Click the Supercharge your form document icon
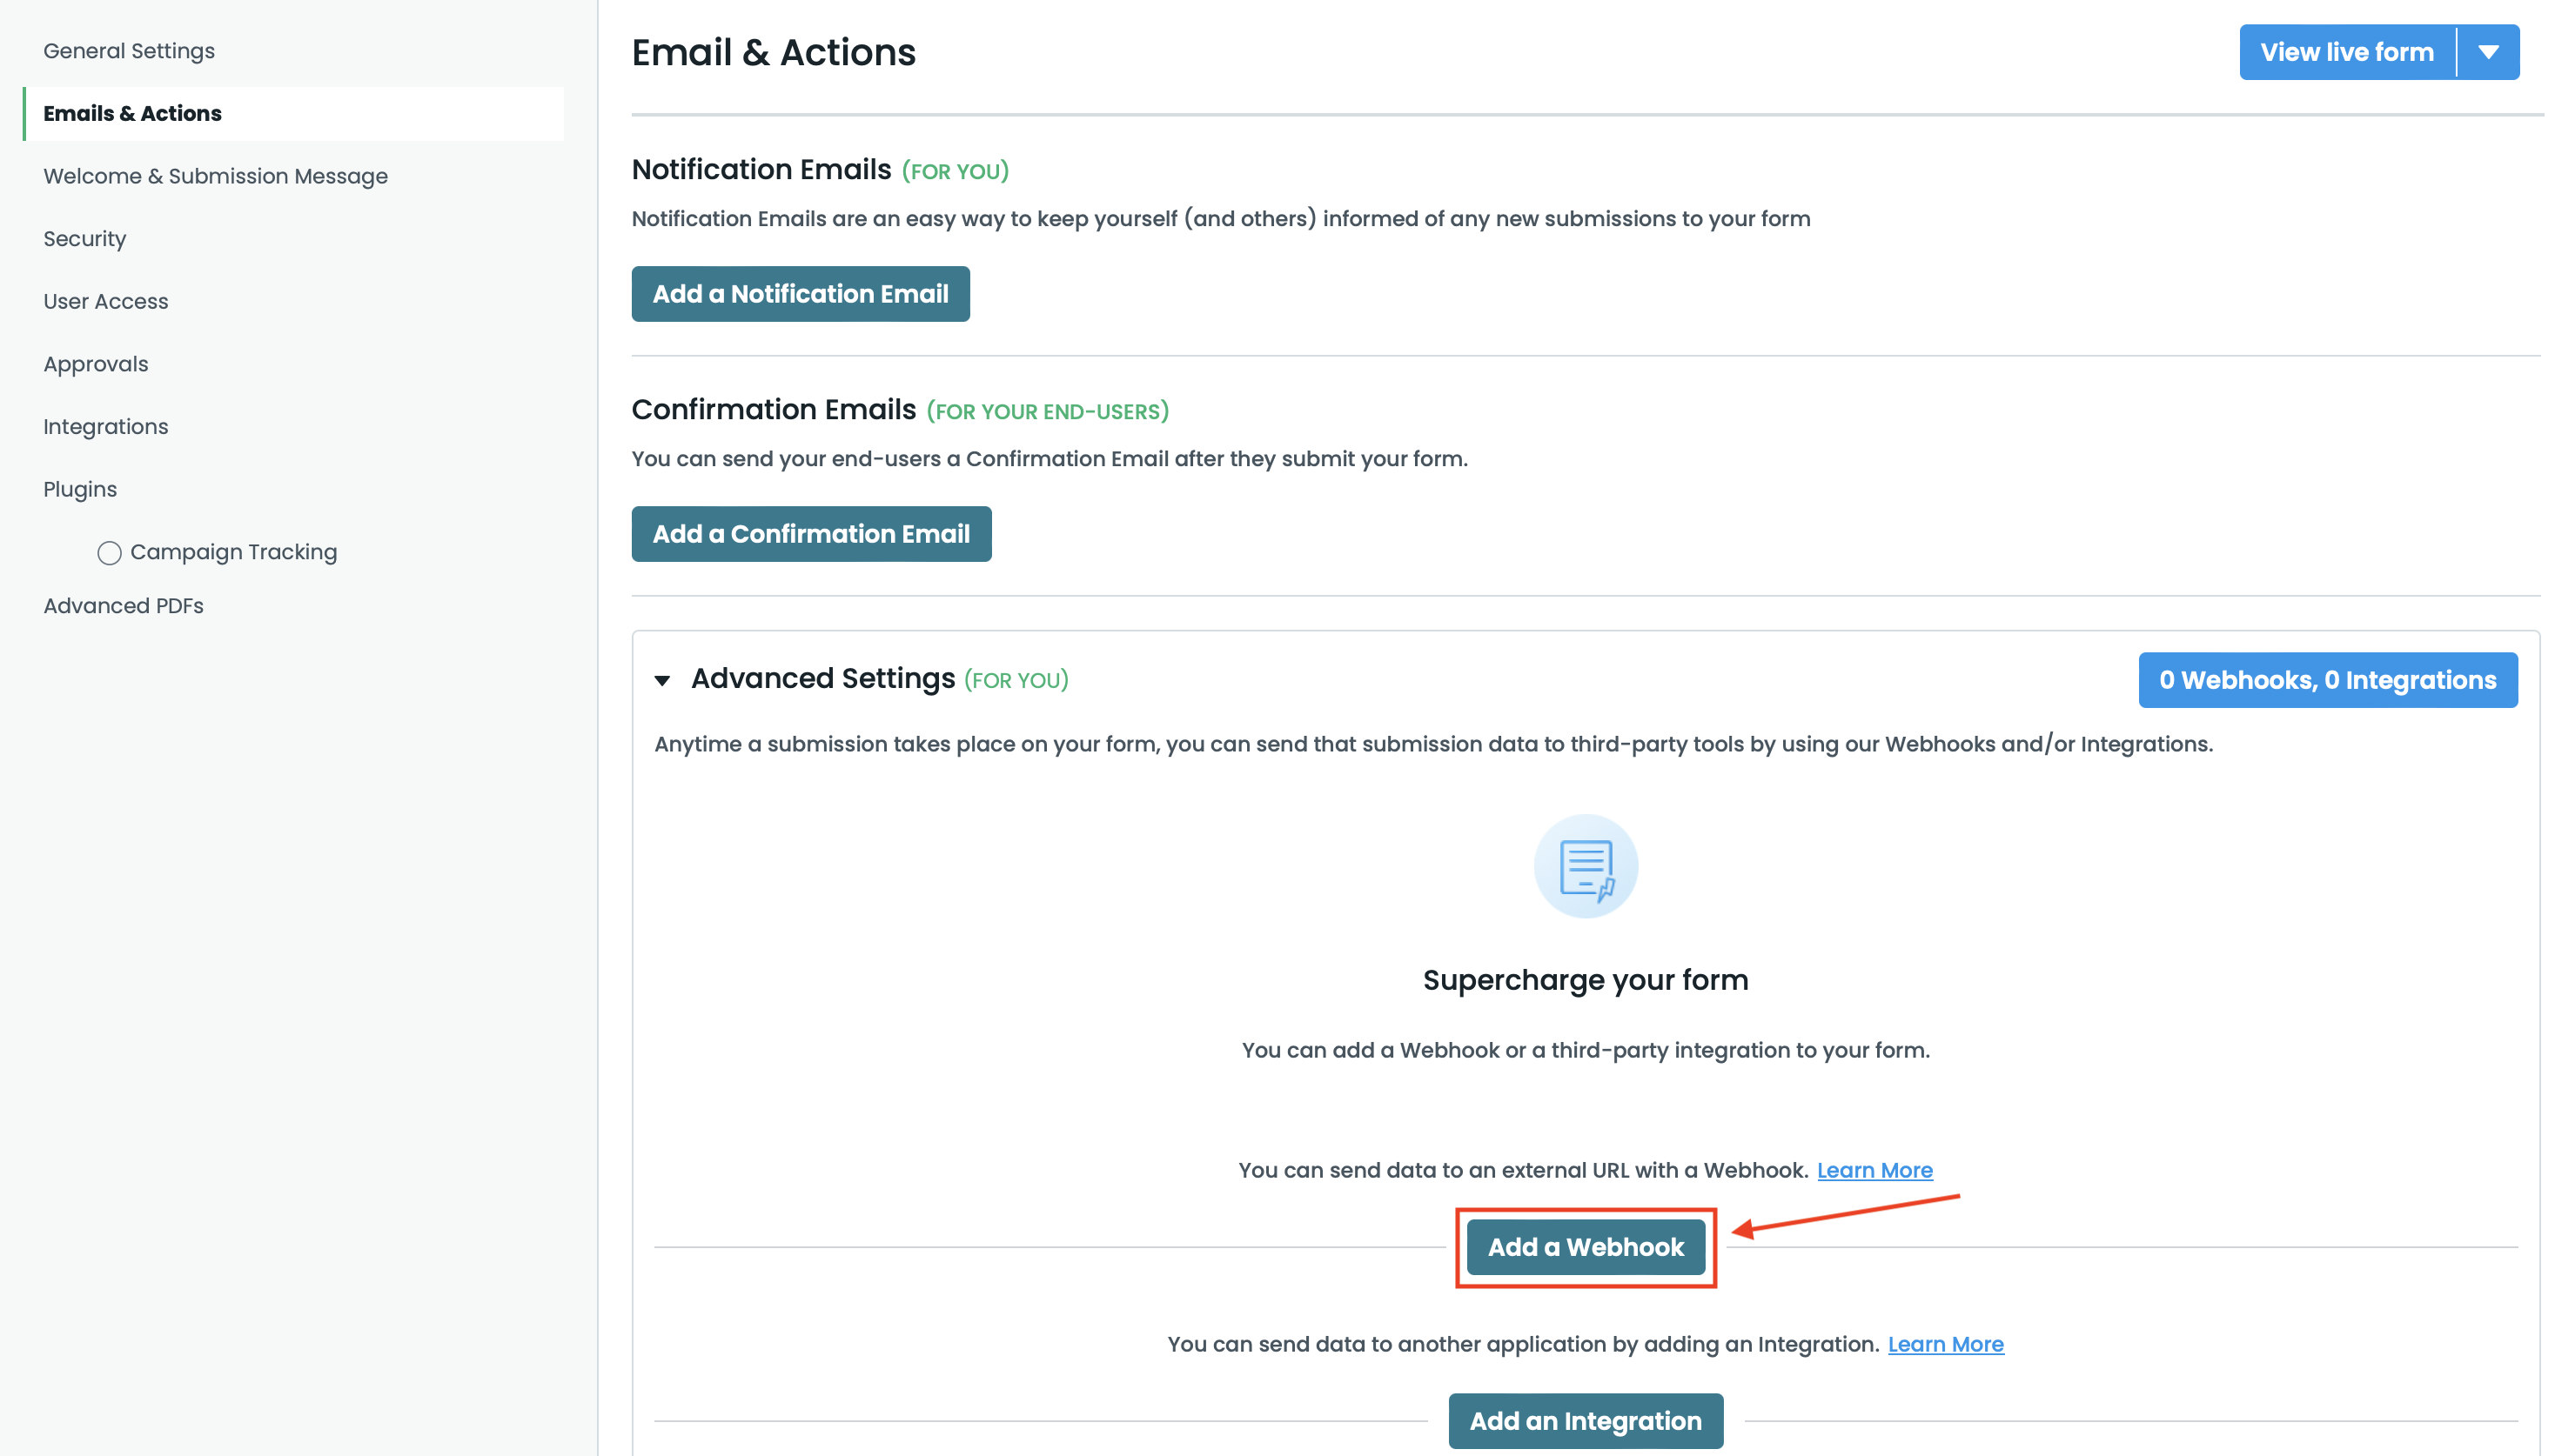Image resolution: width=2555 pixels, height=1456 pixels. pyautogui.click(x=1586, y=866)
